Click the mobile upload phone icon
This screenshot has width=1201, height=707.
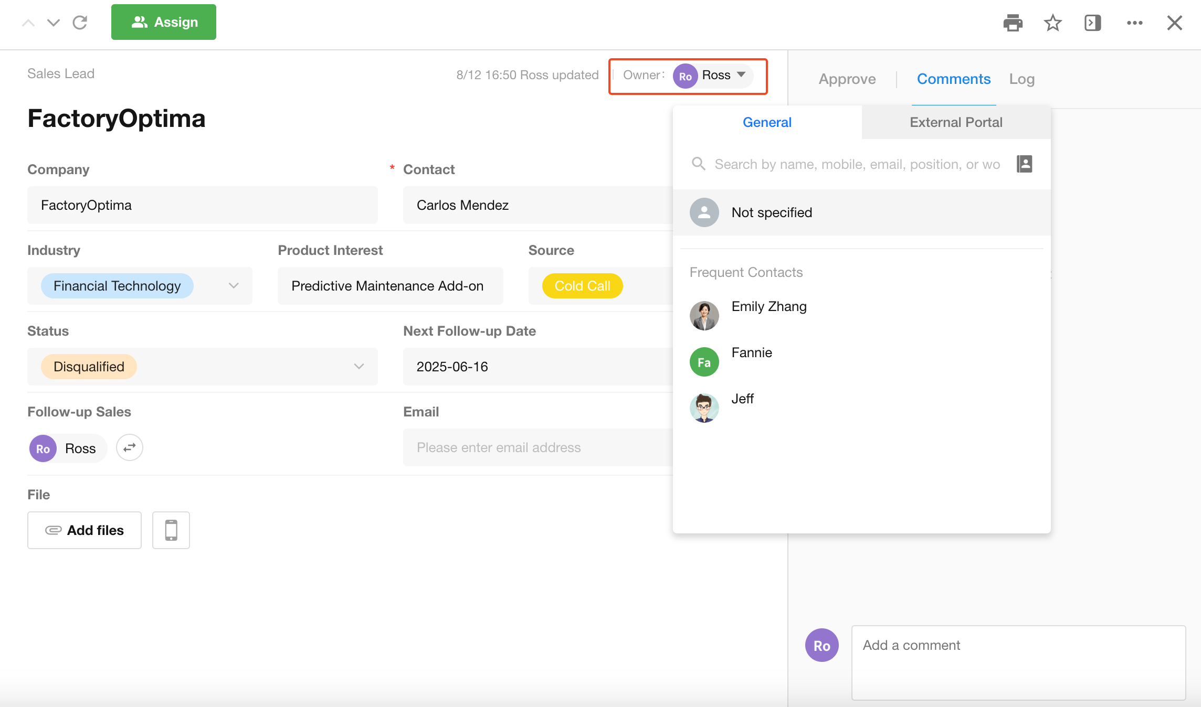(x=171, y=530)
